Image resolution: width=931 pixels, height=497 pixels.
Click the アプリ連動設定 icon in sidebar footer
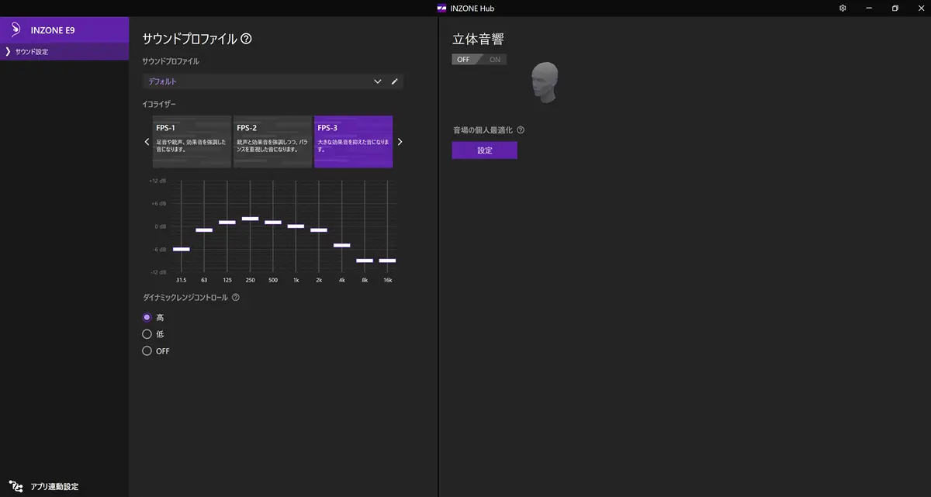click(x=16, y=486)
